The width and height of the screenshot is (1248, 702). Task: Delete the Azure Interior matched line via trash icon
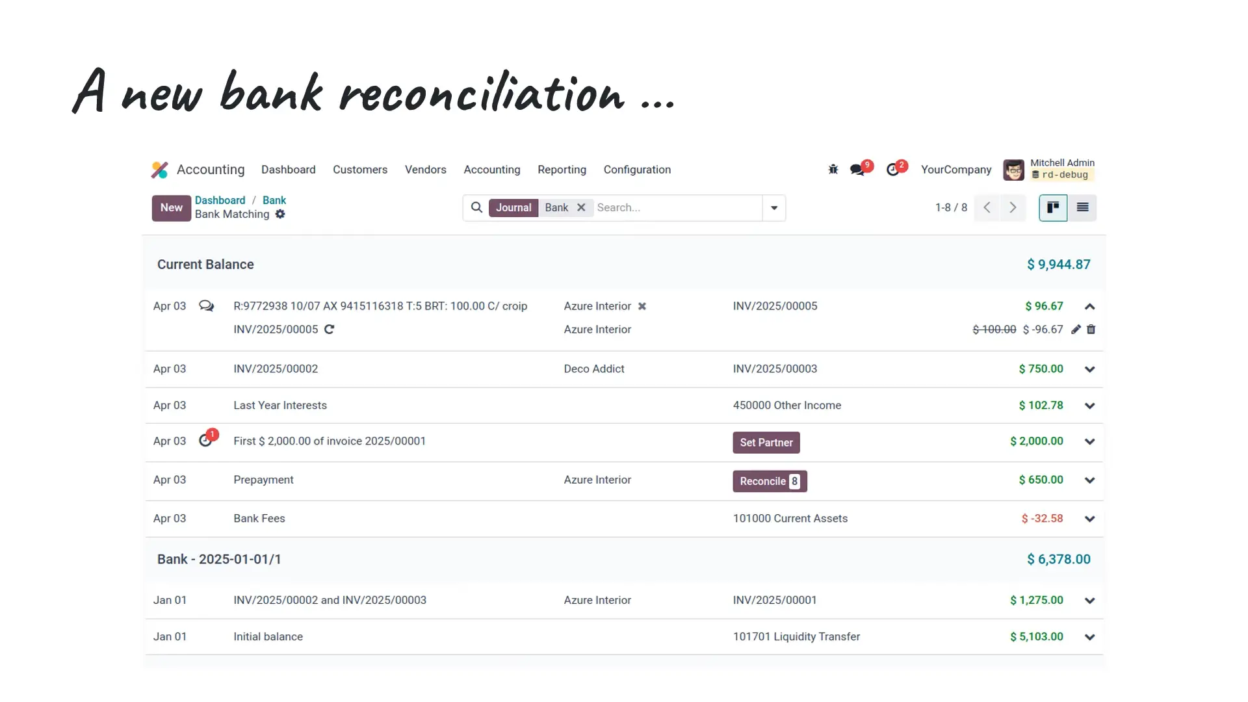click(x=1091, y=330)
